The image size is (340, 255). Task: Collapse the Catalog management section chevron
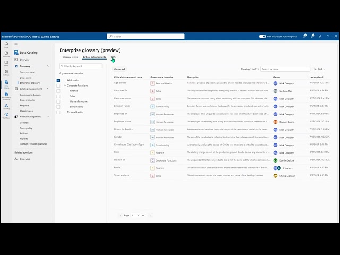pyautogui.click(x=48, y=89)
